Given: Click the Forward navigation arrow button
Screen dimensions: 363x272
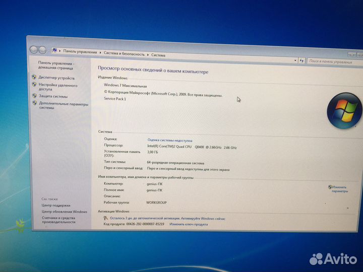Looking at the screenshot, I should click(43, 50).
